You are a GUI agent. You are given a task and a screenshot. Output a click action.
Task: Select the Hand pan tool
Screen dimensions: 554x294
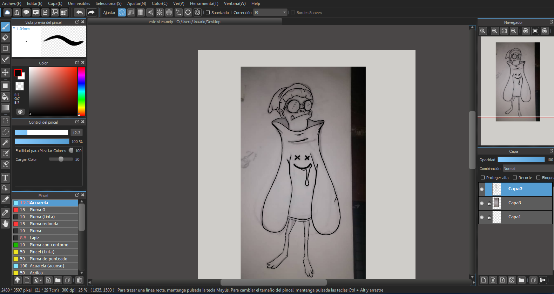pos(5,224)
